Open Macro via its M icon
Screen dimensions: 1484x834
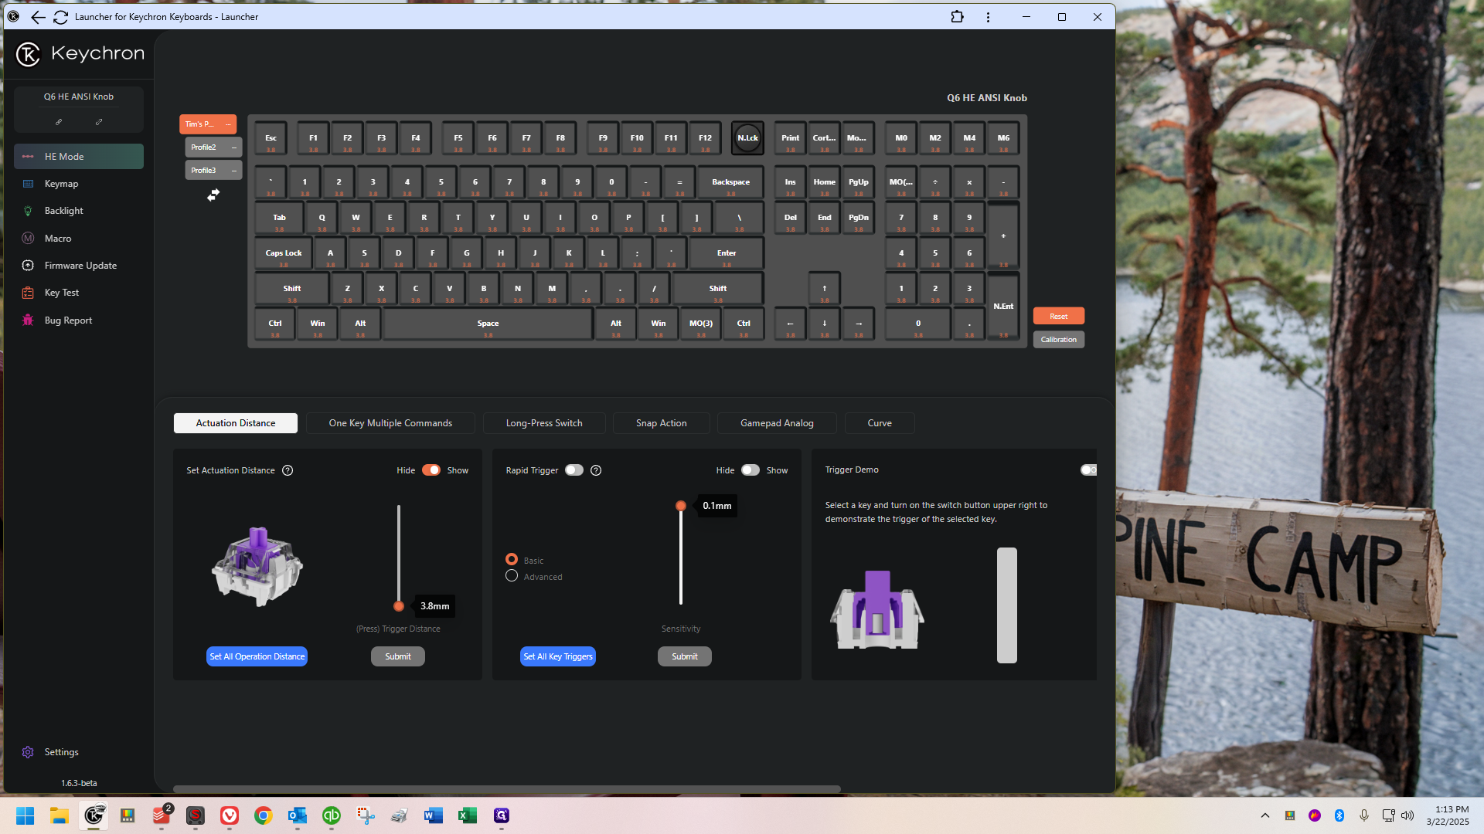point(29,239)
